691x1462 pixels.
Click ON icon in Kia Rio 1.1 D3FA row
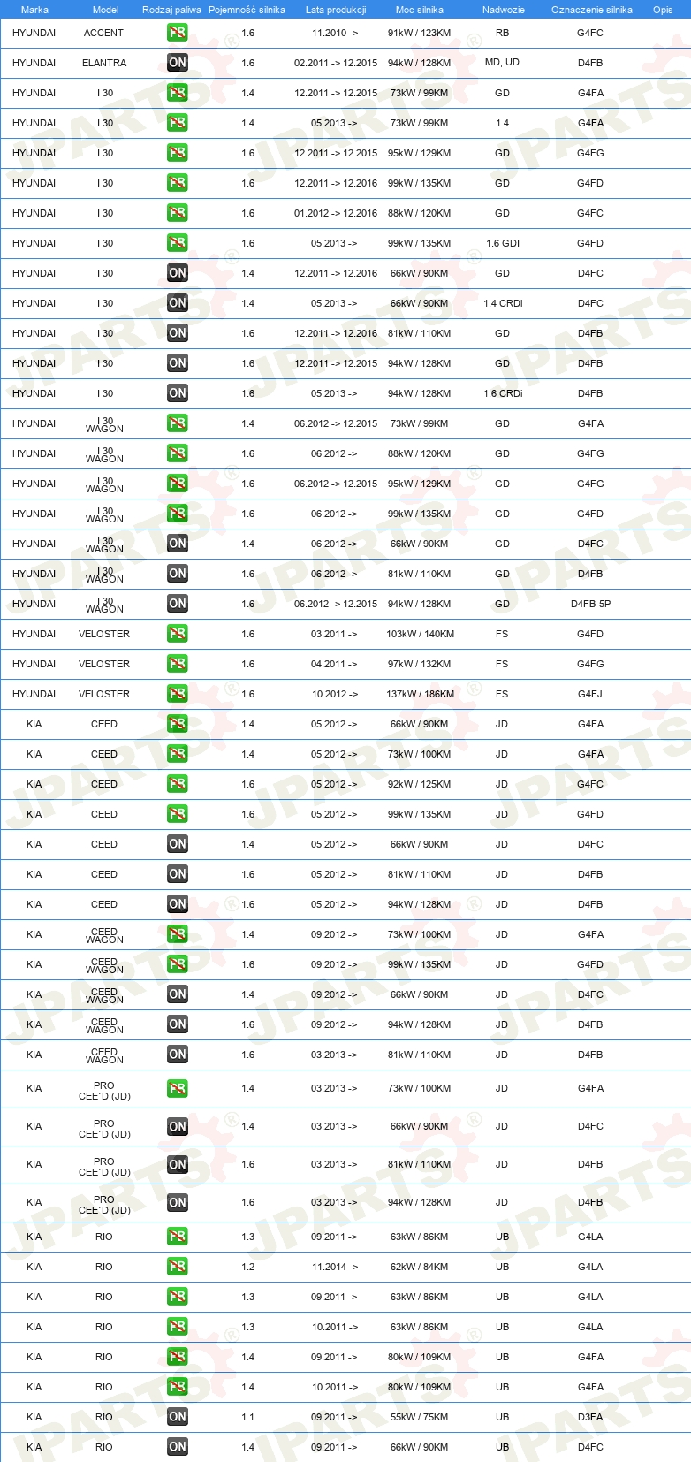178,1417
